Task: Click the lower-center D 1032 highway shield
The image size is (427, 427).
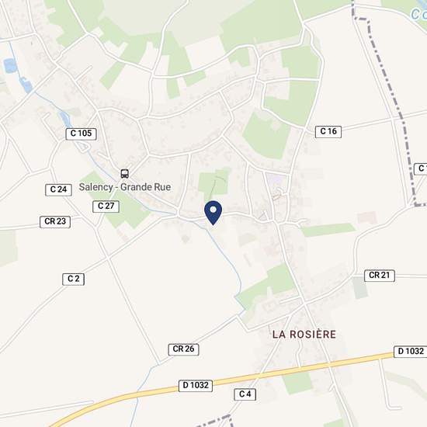Action: pos(196,386)
